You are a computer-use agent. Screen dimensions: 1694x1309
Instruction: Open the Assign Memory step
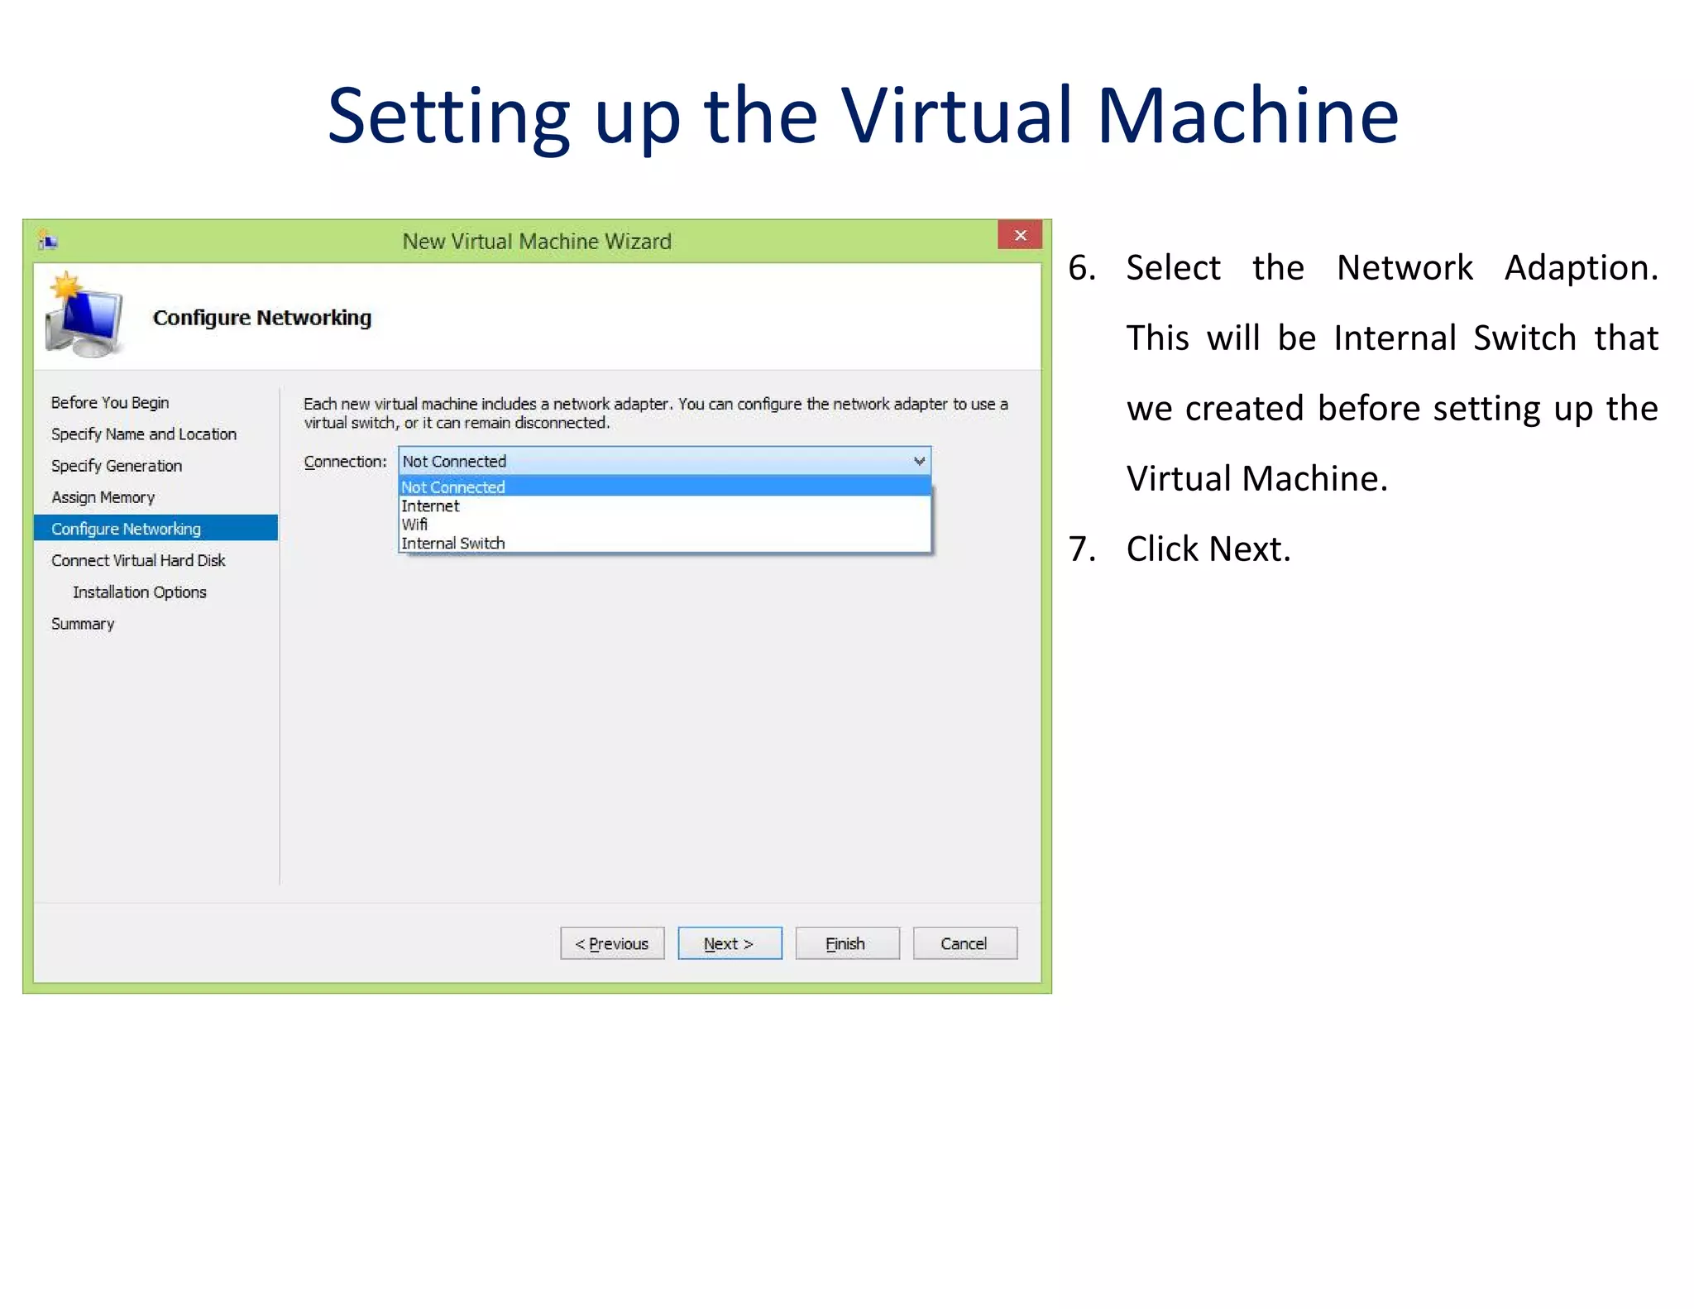click(103, 497)
